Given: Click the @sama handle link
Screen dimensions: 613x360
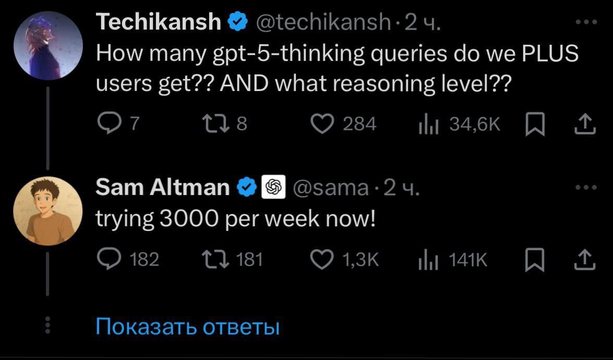Looking at the screenshot, I should 331,187.
